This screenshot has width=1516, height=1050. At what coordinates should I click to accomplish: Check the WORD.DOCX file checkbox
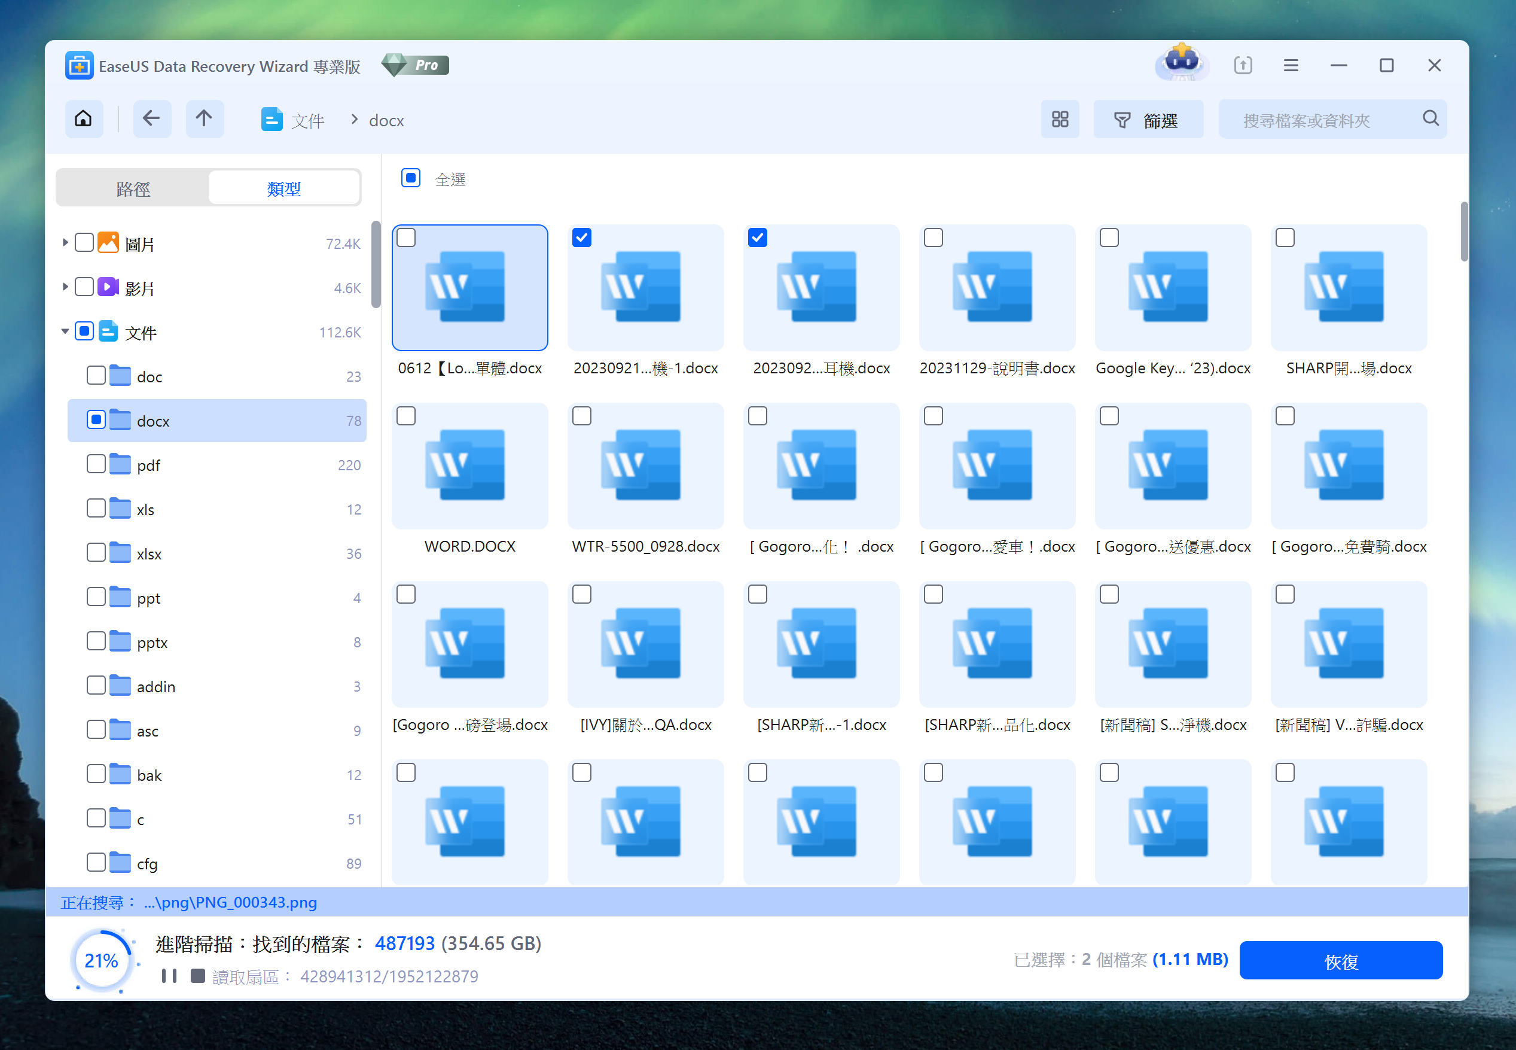(406, 416)
